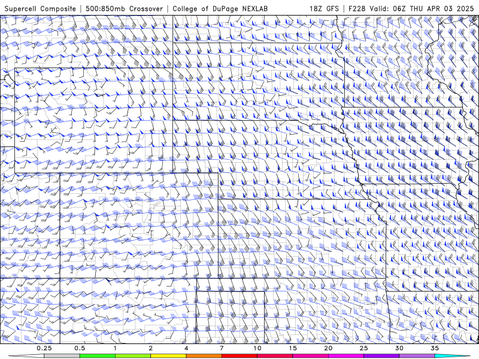479x359 pixels.
Task: Select the yellow-green 1–2 colorbar segment
Action: click(133, 356)
